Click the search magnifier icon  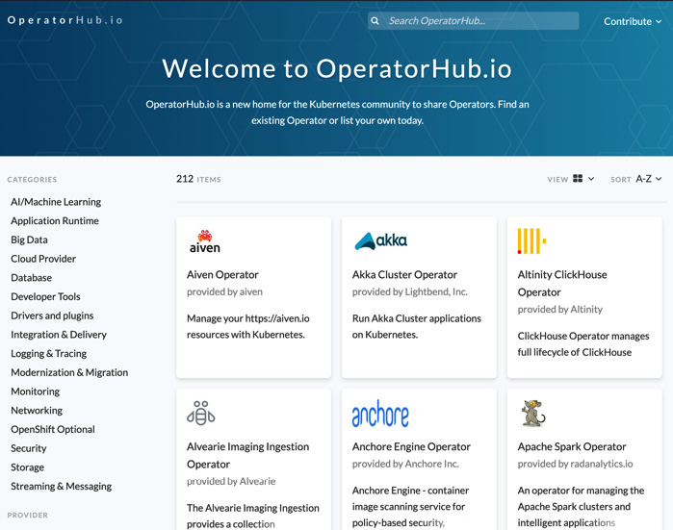point(375,20)
